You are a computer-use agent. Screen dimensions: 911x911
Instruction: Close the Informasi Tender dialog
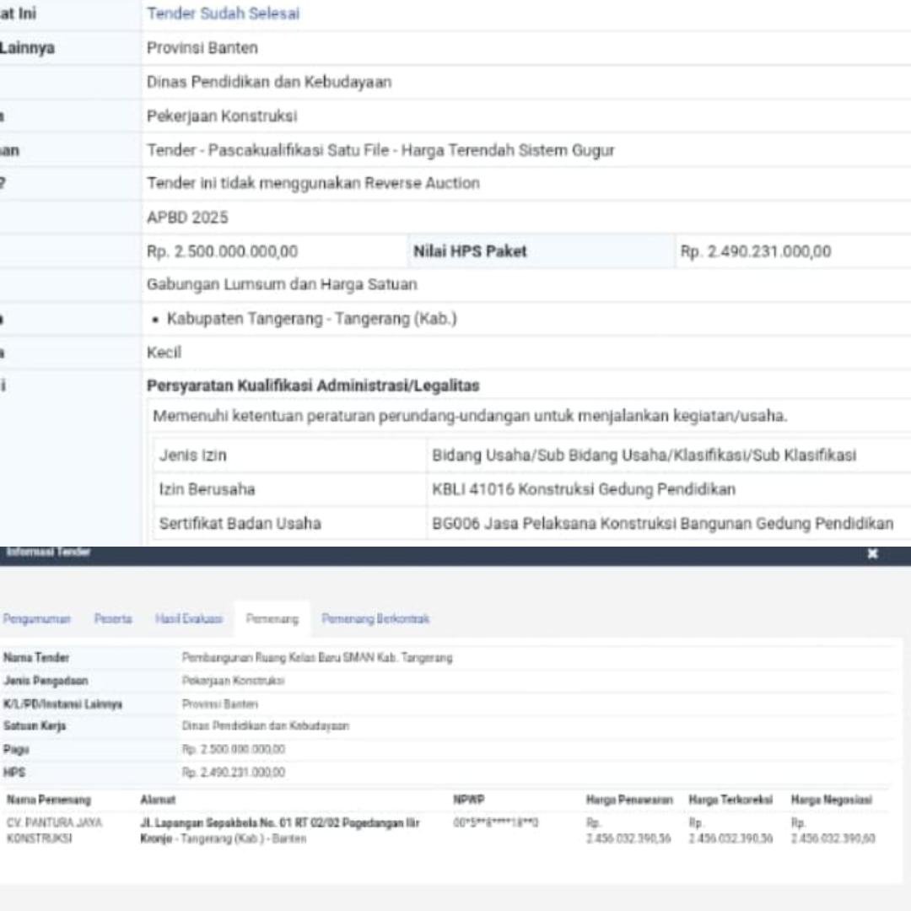click(x=872, y=553)
